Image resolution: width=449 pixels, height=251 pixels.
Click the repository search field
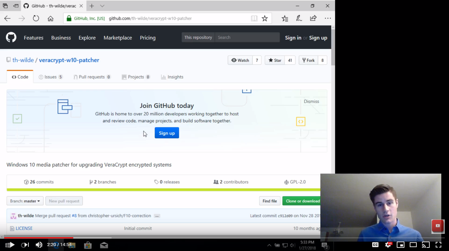tap(247, 37)
